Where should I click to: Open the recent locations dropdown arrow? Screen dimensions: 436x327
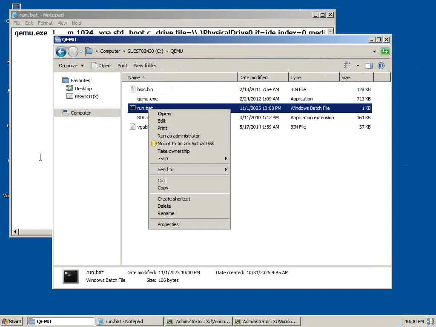tap(81, 52)
